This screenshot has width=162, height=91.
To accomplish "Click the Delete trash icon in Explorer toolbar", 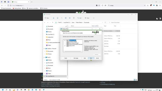I will (x=74, y=18).
